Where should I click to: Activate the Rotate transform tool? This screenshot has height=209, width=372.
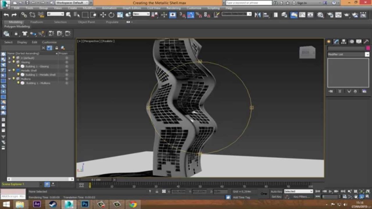coord(111,15)
